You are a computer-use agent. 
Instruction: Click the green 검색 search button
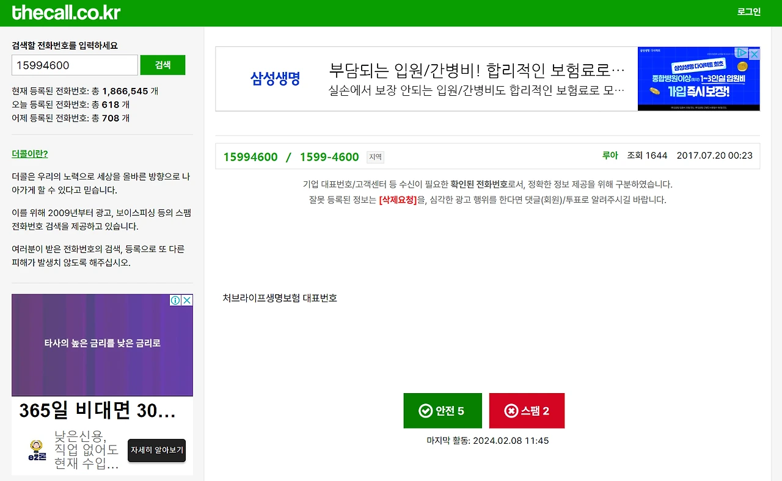pyautogui.click(x=163, y=65)
